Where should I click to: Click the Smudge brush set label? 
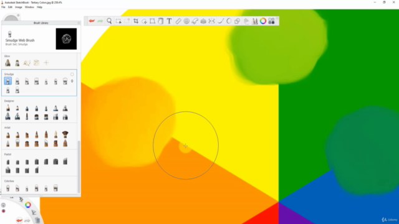tap(9, 74)
